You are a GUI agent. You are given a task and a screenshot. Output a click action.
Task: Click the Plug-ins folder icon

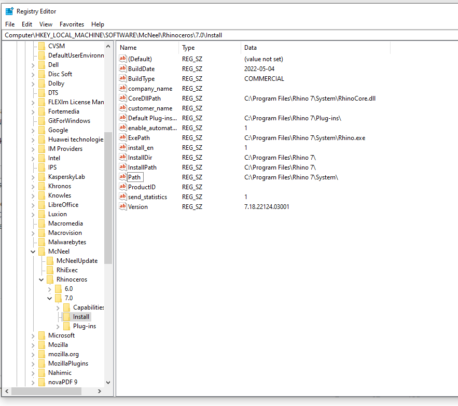tap(67, 326)
